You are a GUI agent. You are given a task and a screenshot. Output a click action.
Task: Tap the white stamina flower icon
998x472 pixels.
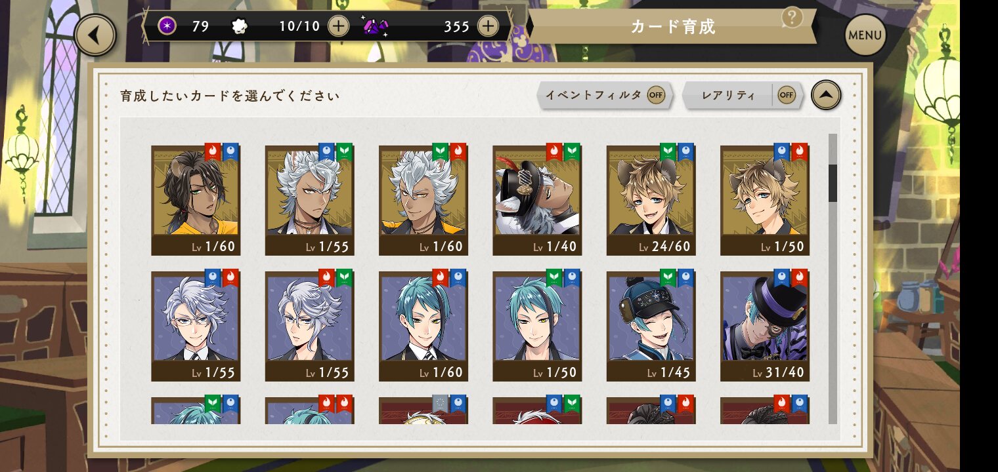[x=240, y=26]
